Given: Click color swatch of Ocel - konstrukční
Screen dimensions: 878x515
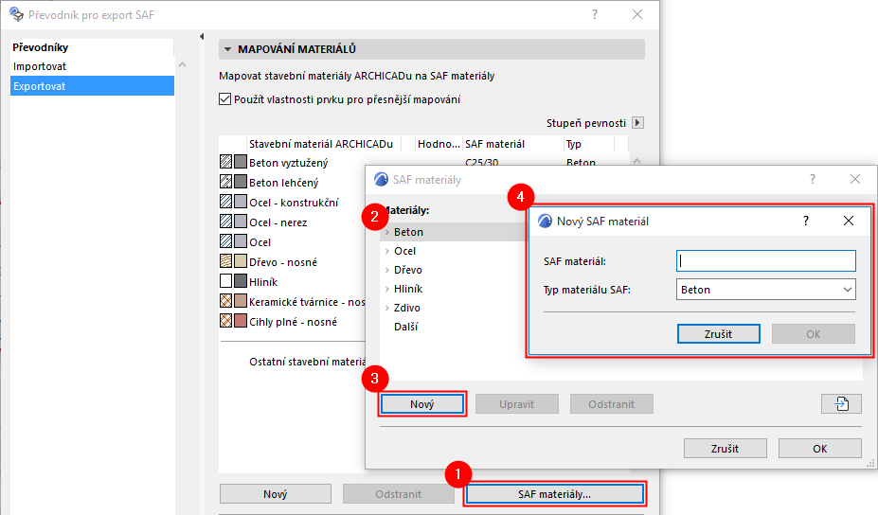Looking at the screenshot, I should coord(241,202).
